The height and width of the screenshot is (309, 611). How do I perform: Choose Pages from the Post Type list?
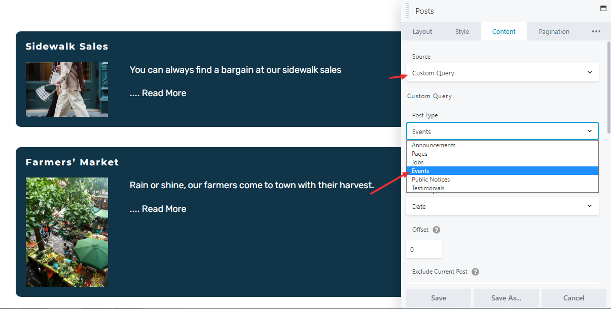502,154
